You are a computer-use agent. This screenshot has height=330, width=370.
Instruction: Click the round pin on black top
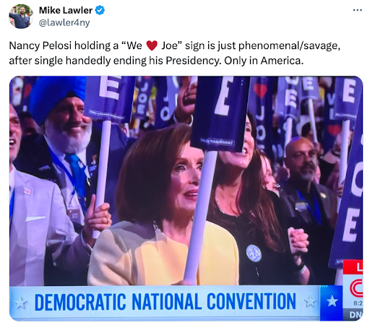tap(254, 253)
